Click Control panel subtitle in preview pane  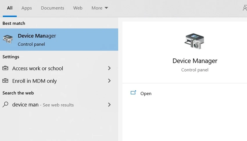[x=195, y=70]
